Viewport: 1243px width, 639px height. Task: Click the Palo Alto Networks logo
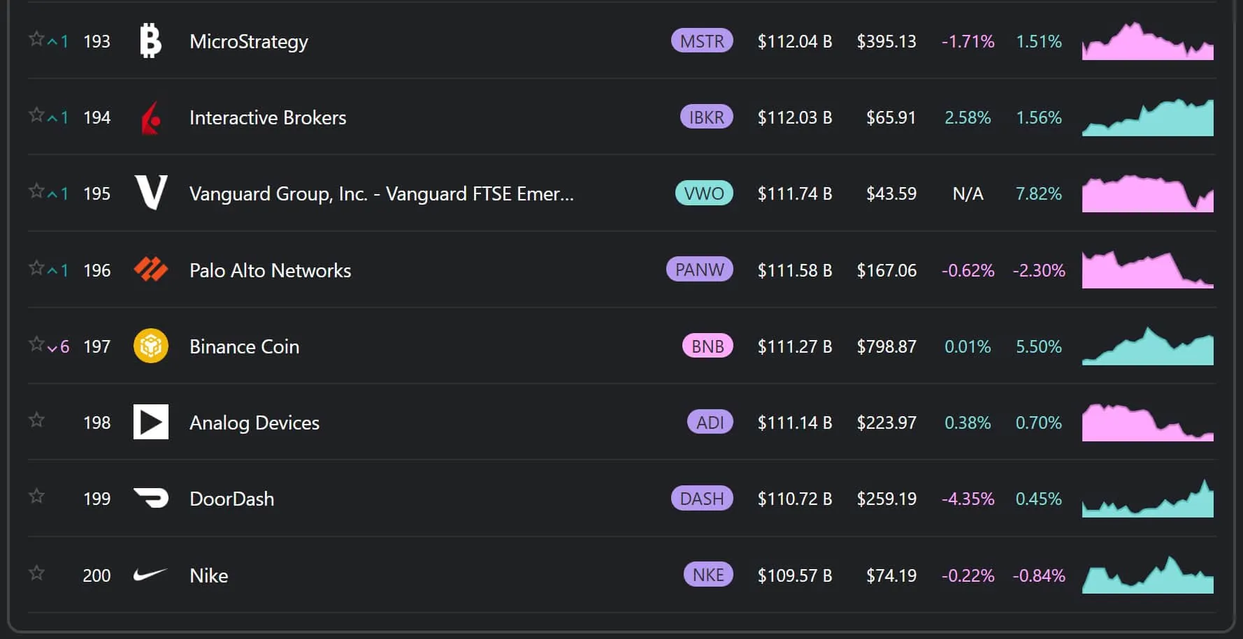pos(150,270)
